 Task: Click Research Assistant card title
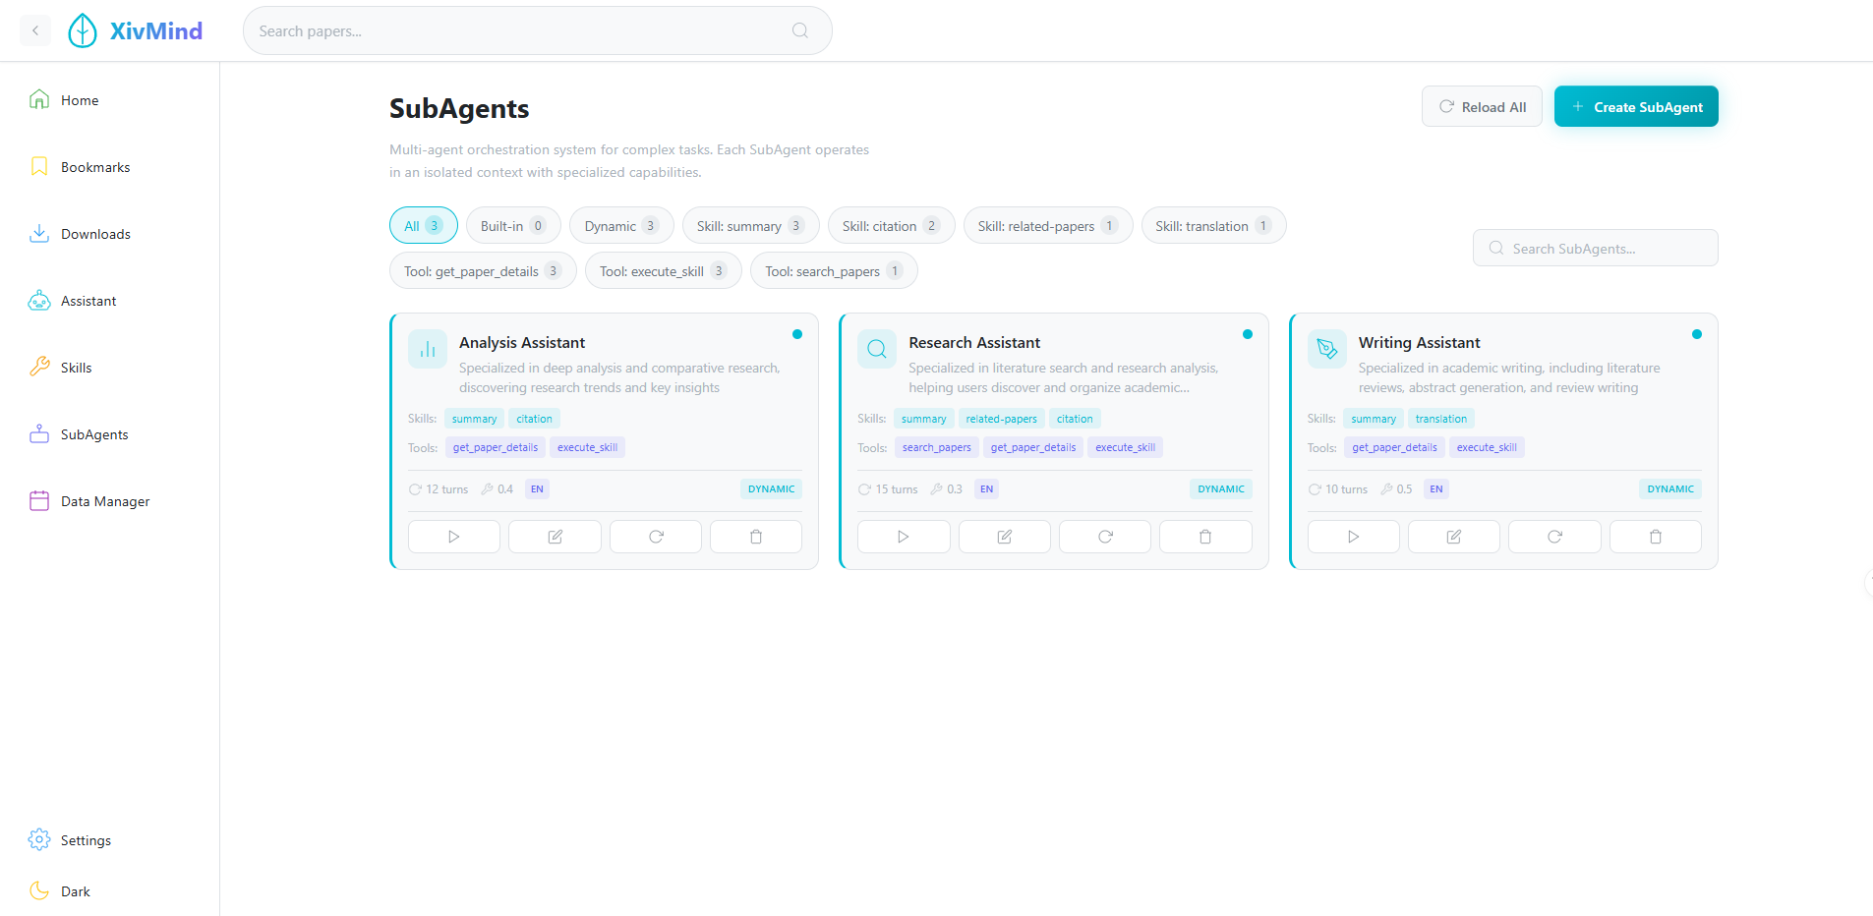click(x=974, y=342)
